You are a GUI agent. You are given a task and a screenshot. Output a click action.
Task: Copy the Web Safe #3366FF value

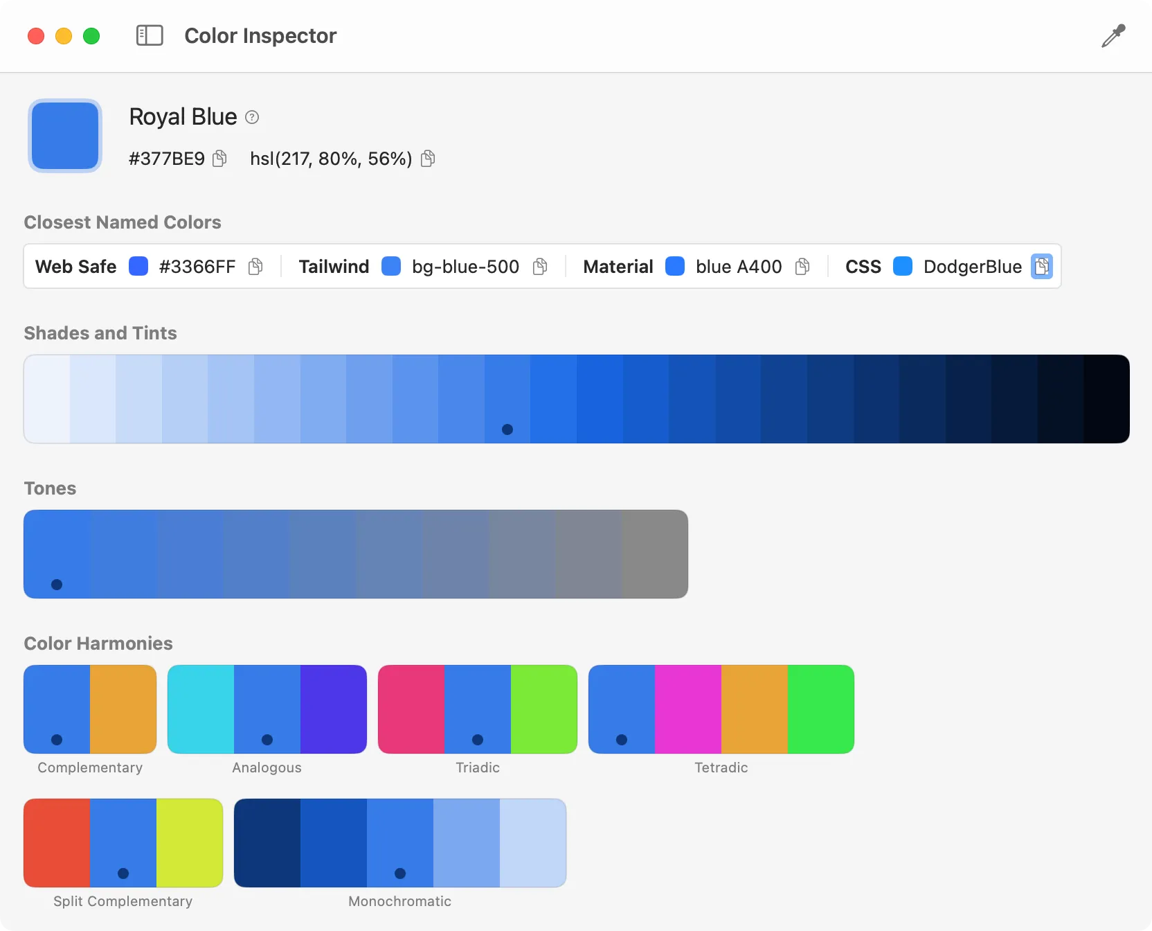point(255,266)
